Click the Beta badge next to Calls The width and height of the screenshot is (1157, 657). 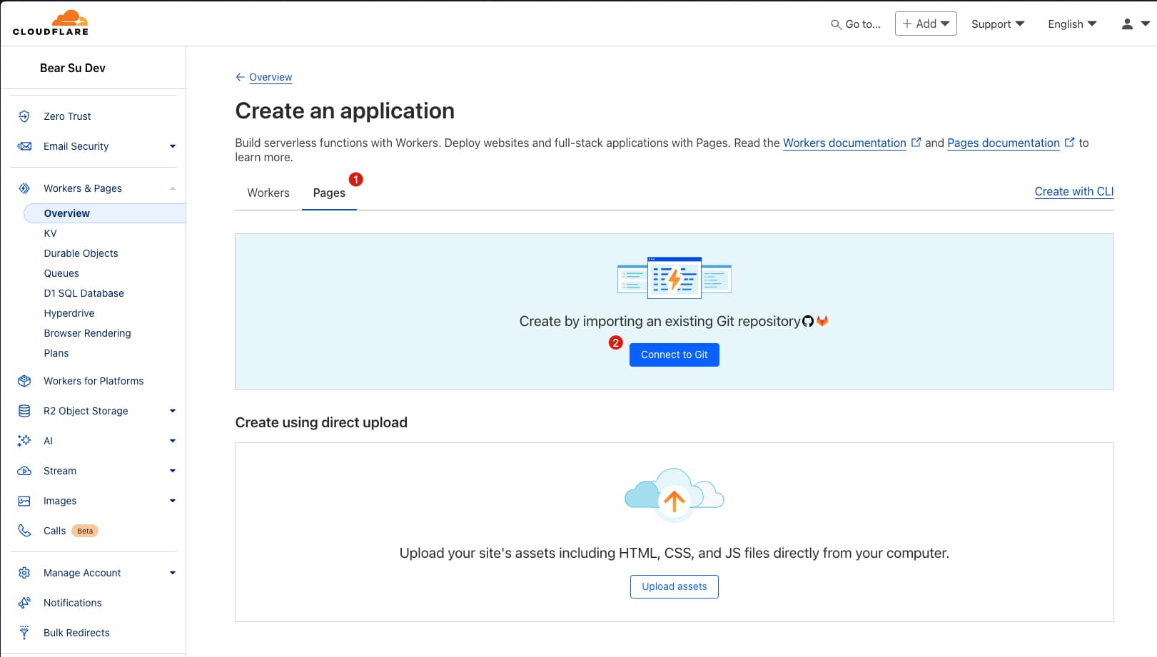pyautogui.click(x=85, y=531)
